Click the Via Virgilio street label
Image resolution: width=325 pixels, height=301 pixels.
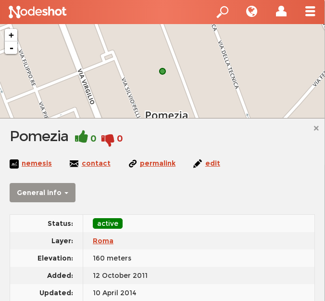pyautogui.click(x=86, y=86)
